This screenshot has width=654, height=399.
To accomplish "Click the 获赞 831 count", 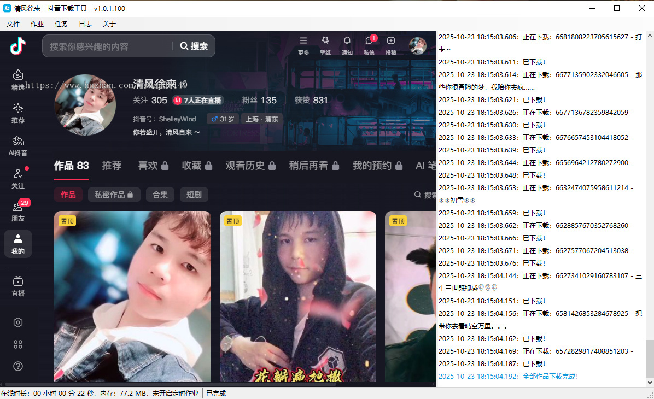I will point(311,101).
